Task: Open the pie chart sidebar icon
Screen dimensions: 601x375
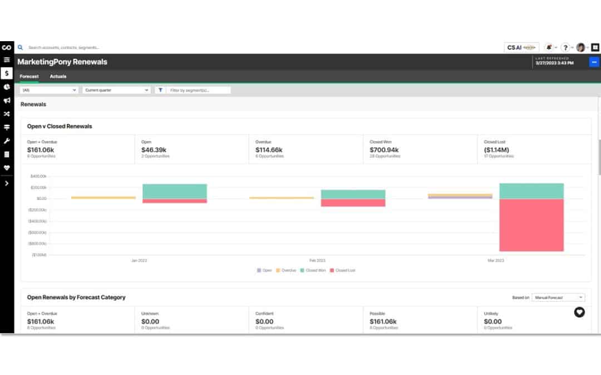Action: [x=7, y=87]
